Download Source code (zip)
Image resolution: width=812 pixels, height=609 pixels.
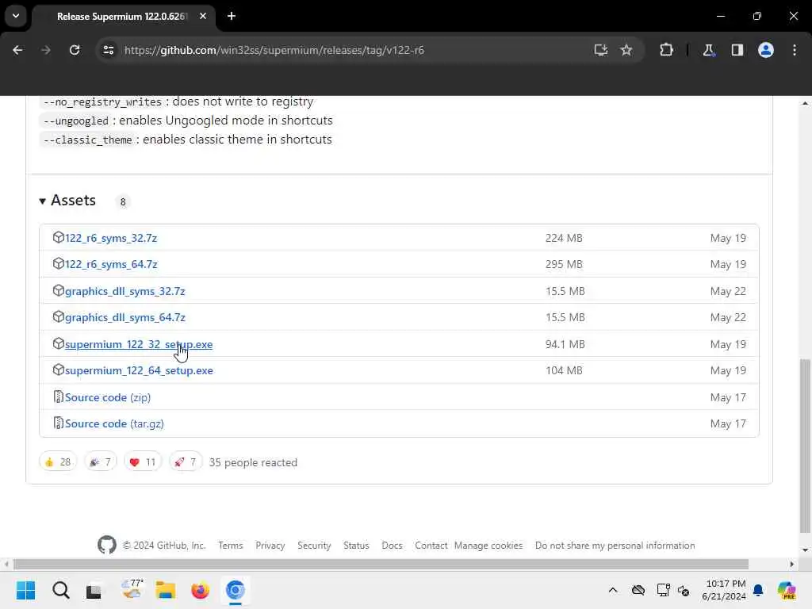(108, 397)
